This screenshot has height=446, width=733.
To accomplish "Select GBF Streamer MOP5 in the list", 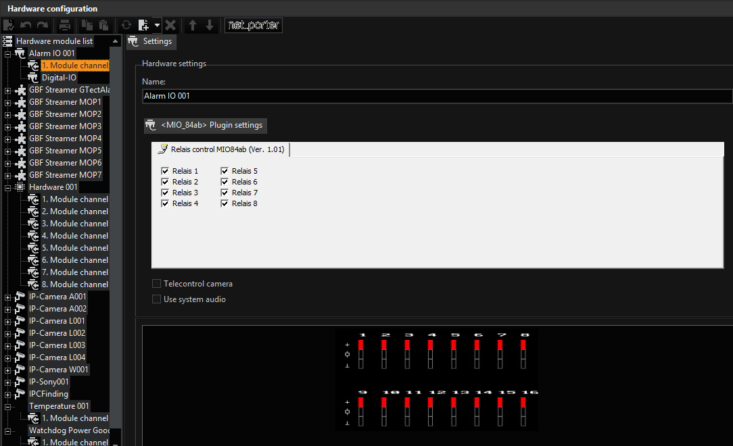I will click(65, 151).
